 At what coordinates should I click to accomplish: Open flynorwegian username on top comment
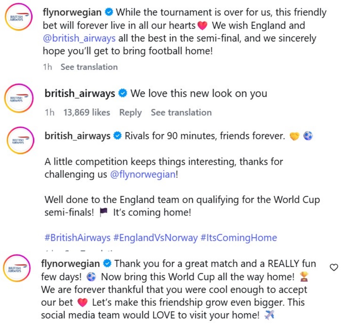click(72, 12)
